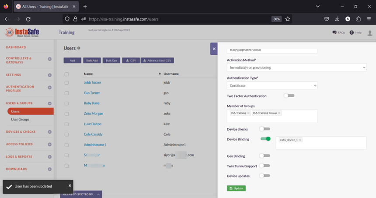Open the Firefox extensions icon
Viewport: 376px width, 198px height.
[359, 19]
